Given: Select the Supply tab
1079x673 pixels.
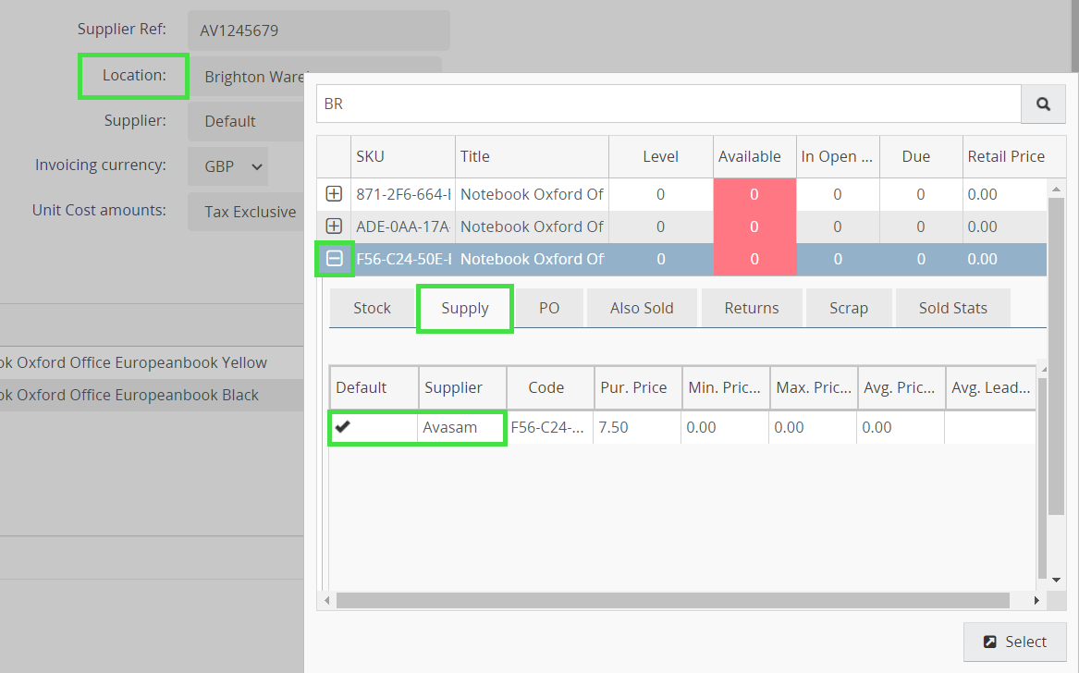Looking at the screenshot, I should (464, 307).
